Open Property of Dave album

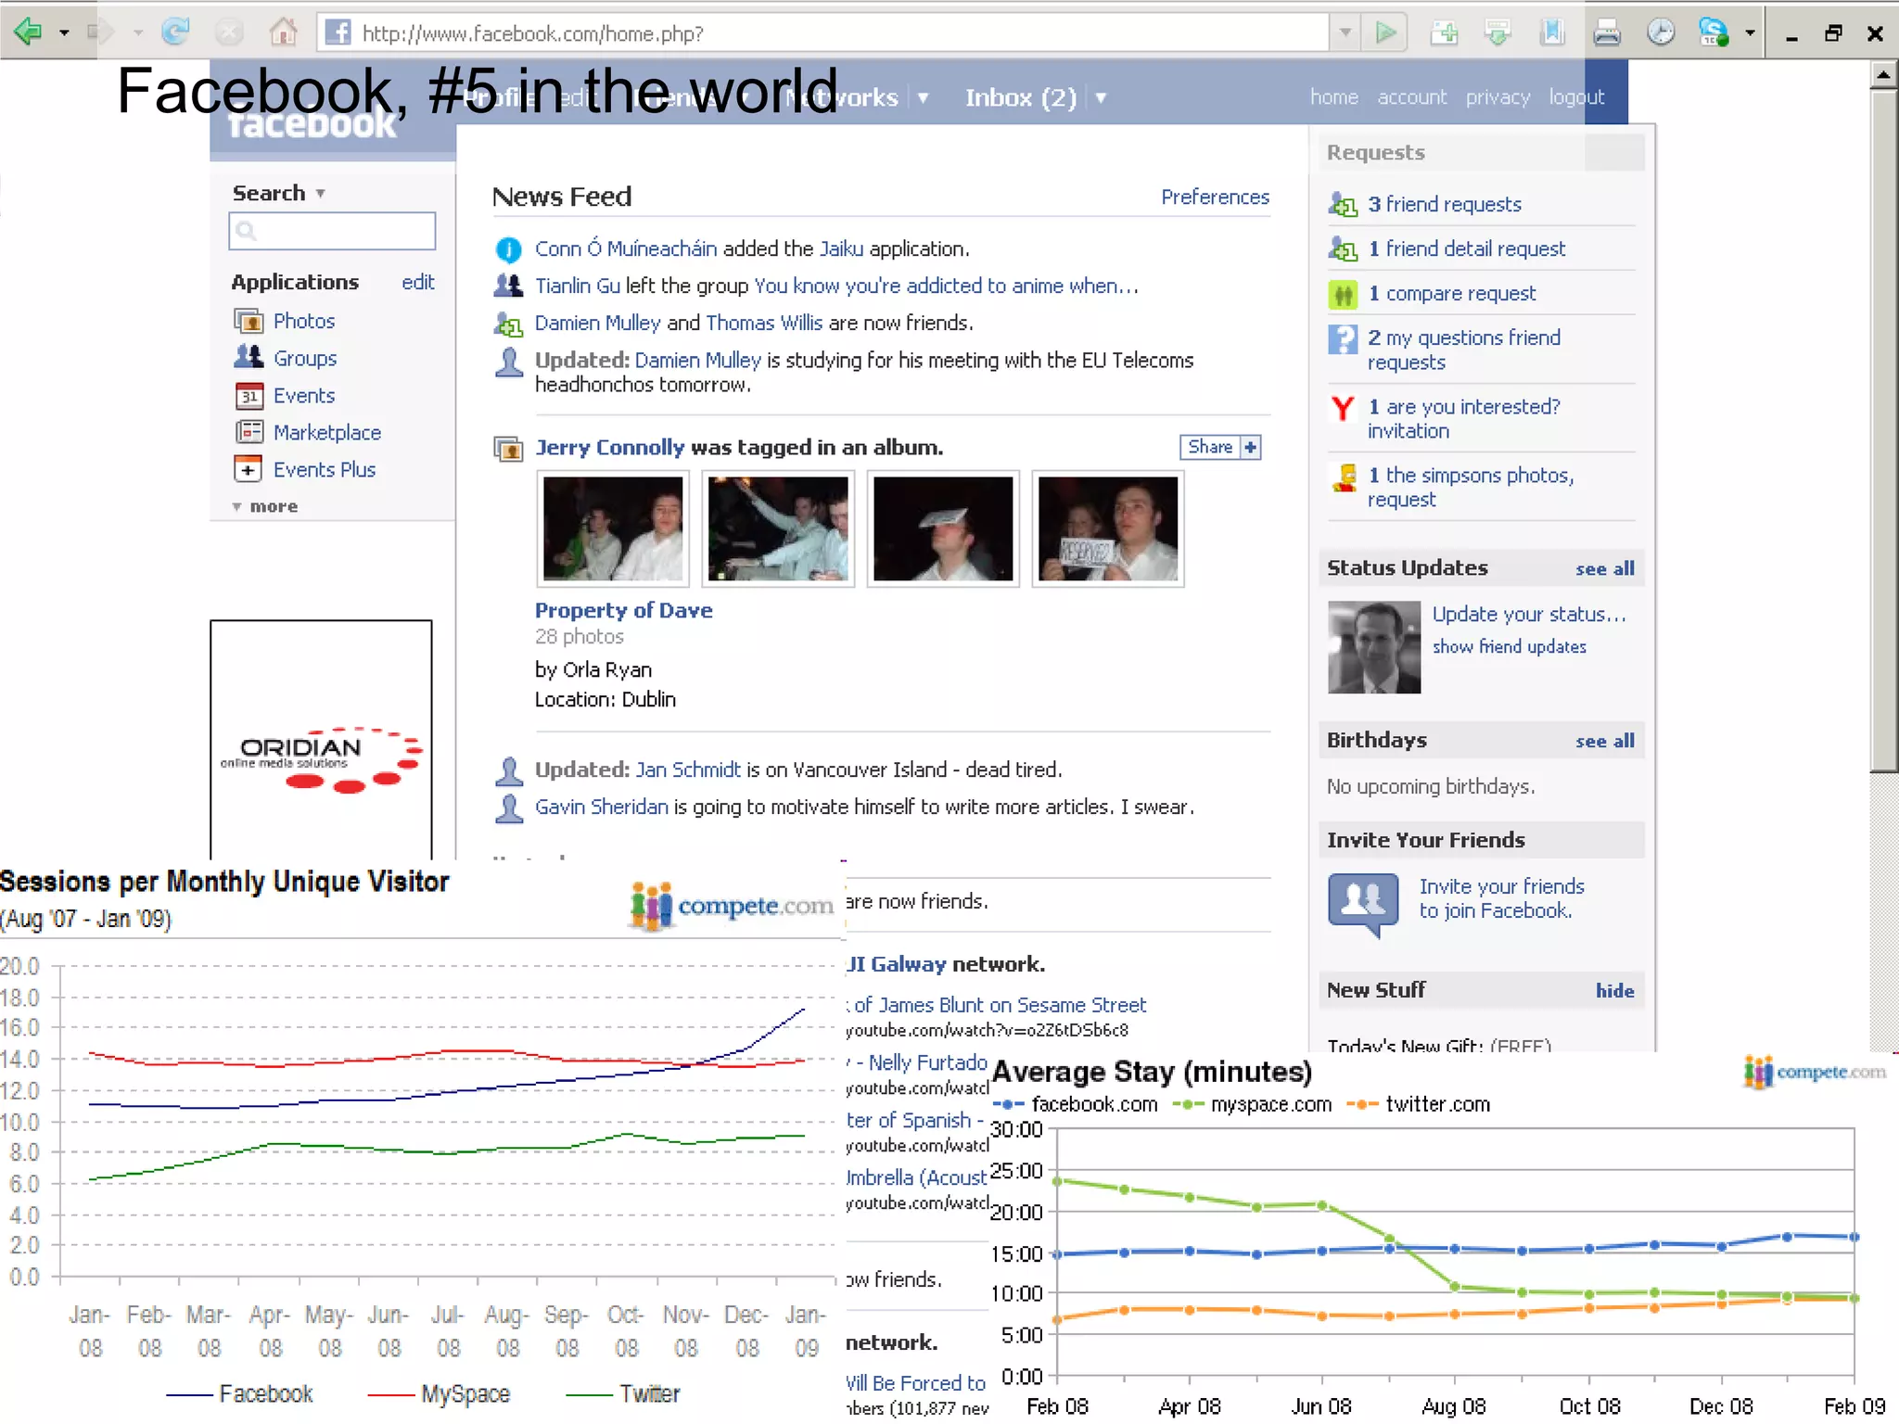coord(623,610)
